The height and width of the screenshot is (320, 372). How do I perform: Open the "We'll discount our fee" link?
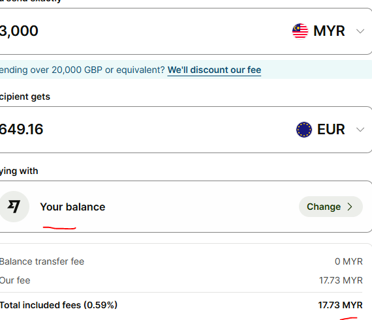[x=214, y=70]
